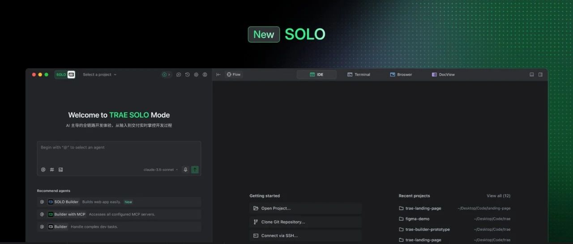This screenshot has height=244, width=573.
Task: Add context using the # icon
Action: [x=52, y=170]
